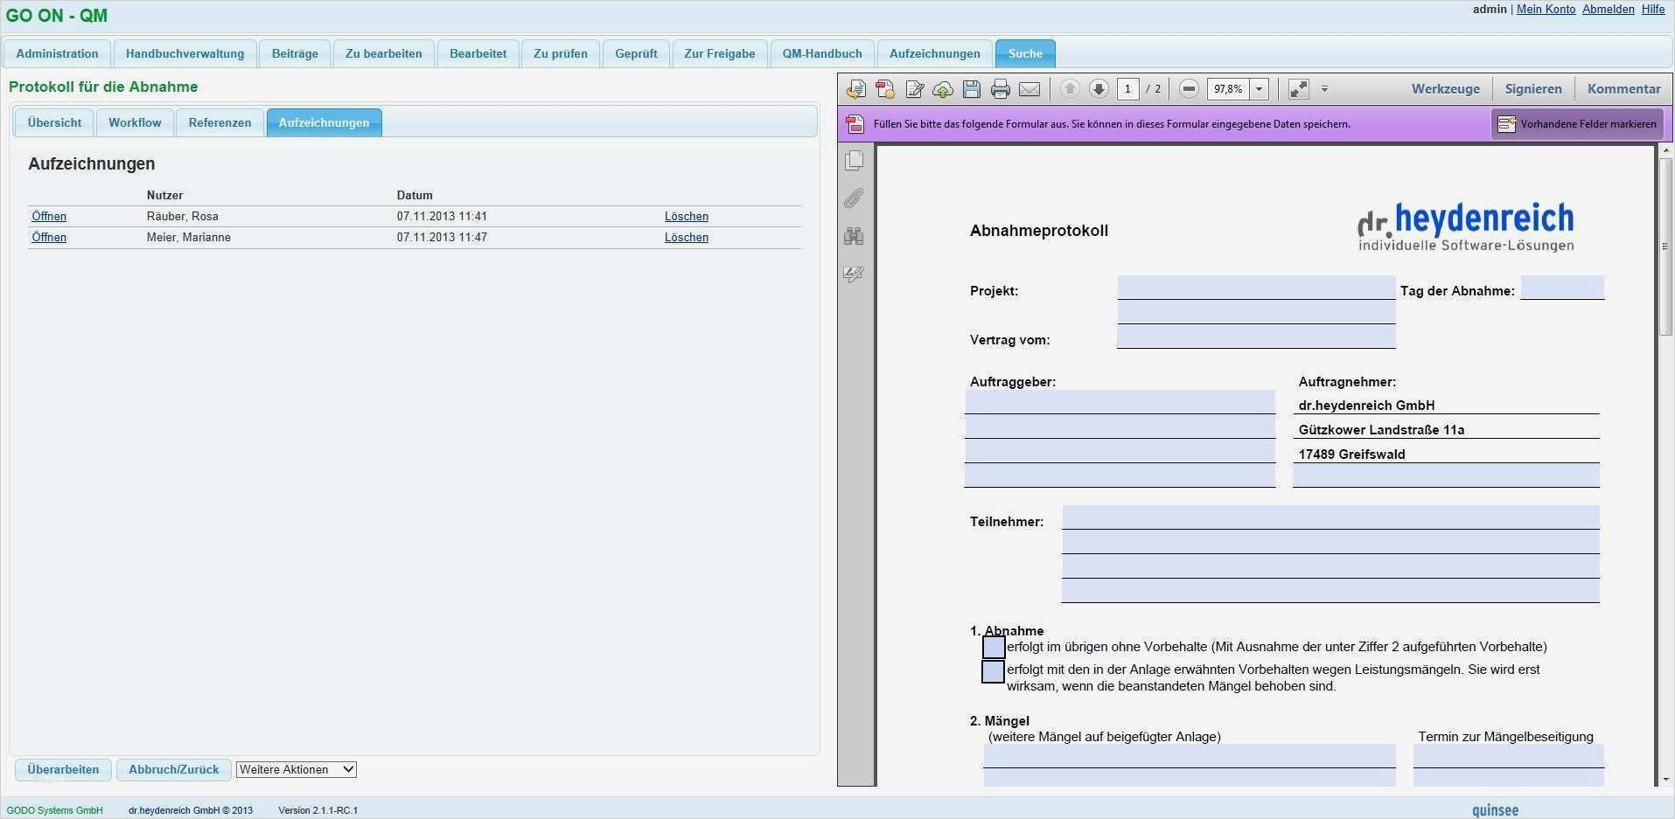
Task: Open the Hilfe link
Action: [x=1653, y=9]
